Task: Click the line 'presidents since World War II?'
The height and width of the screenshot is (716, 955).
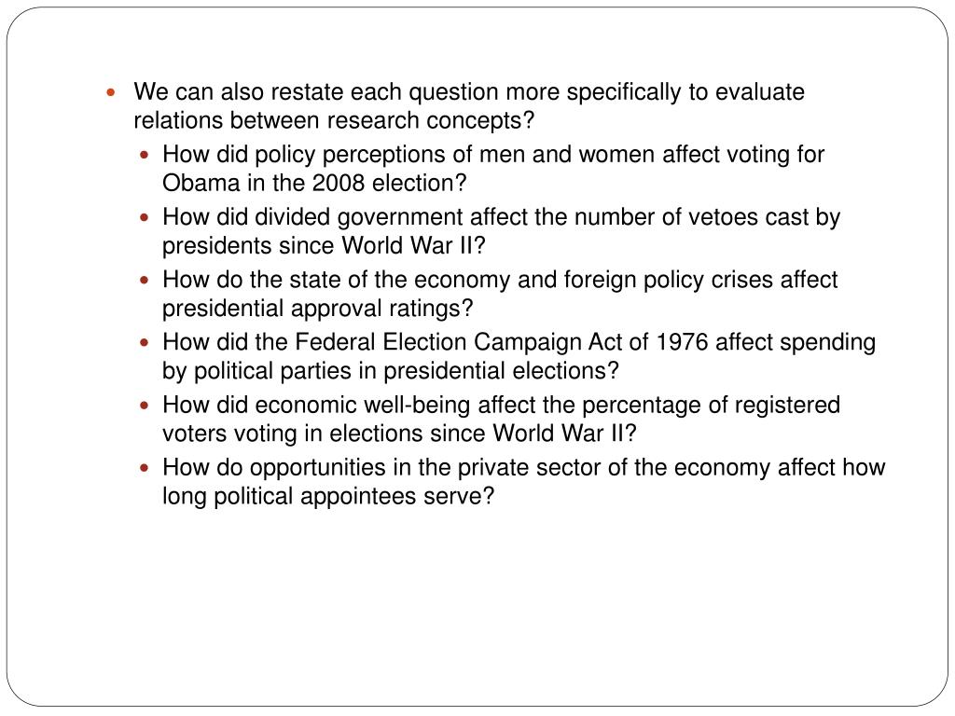Action: click(324, 245)
